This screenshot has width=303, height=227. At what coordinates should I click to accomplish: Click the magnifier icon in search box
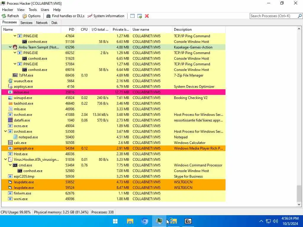click(300, 16)
